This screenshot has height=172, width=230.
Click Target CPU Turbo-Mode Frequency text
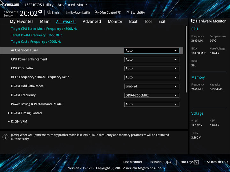44,29
